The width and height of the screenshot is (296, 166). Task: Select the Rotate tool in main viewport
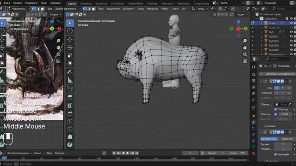[x=70, y=47]
